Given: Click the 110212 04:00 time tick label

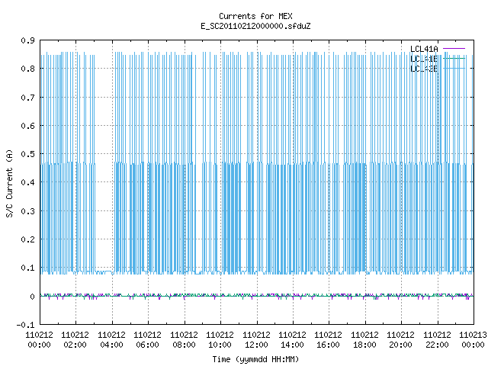Looking at the screenshot, I should [112, 340].
